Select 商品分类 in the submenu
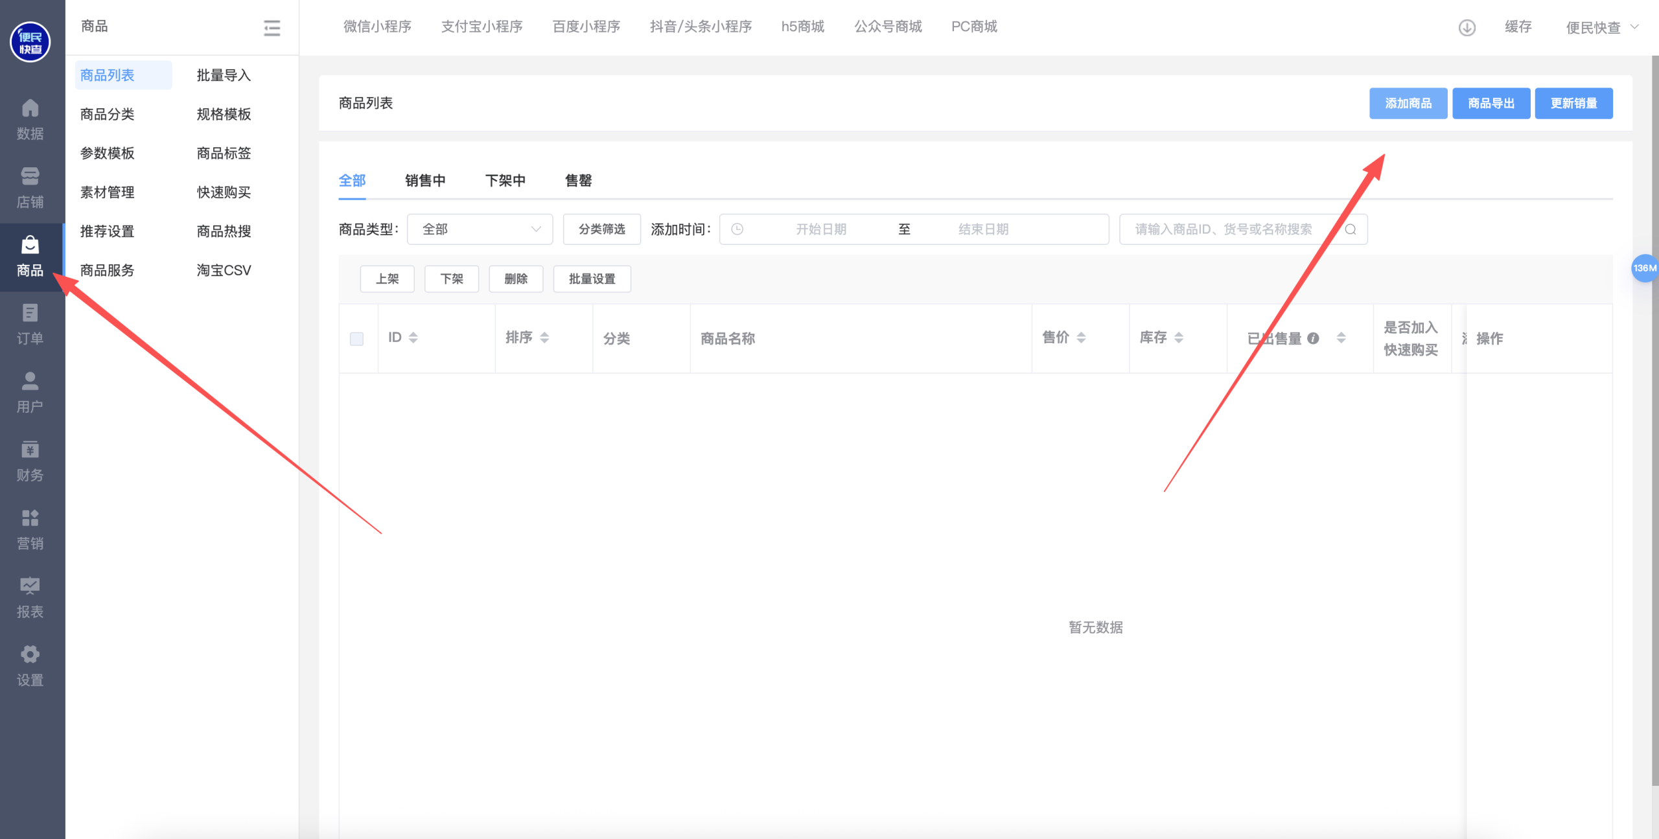The image size is (1659, 839). 108,115
